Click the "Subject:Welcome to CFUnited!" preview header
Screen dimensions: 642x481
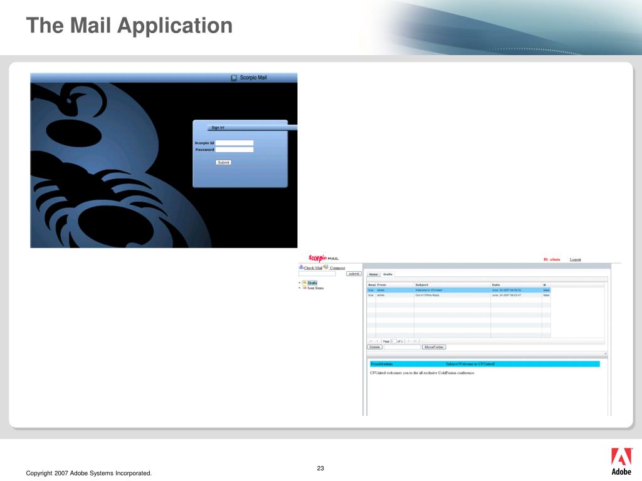point(470,364)
